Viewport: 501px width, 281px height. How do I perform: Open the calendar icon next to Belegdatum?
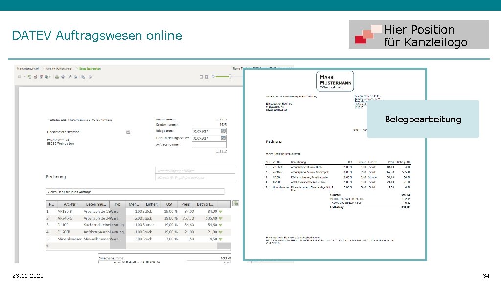223,130
